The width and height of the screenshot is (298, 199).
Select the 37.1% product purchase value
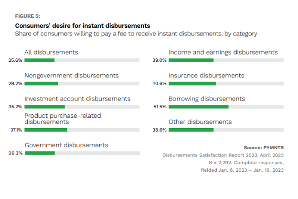pyautogui.click(x=16, y=130)
